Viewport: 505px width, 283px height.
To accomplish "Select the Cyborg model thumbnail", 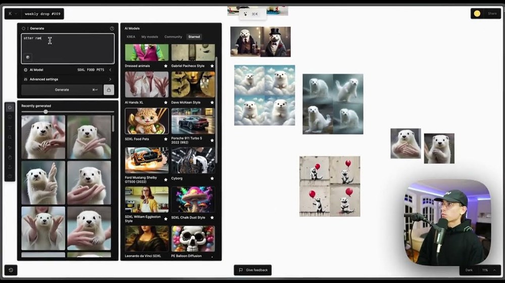I will [193, 160].
